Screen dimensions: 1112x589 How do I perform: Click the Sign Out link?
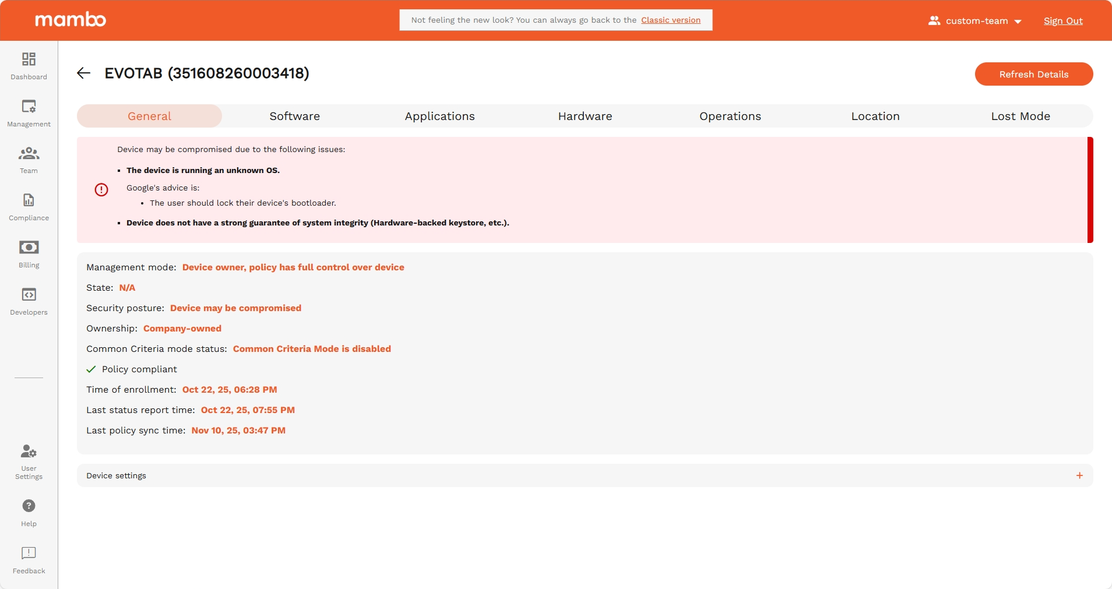coord(1062,21)
